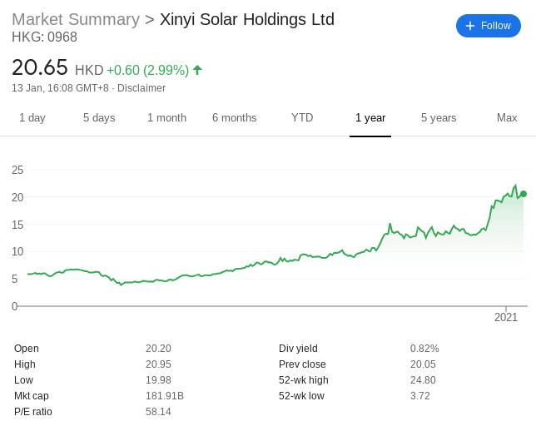
Task: Click the green endpoint dot on the chart
Action: click(x=524, y=194)
